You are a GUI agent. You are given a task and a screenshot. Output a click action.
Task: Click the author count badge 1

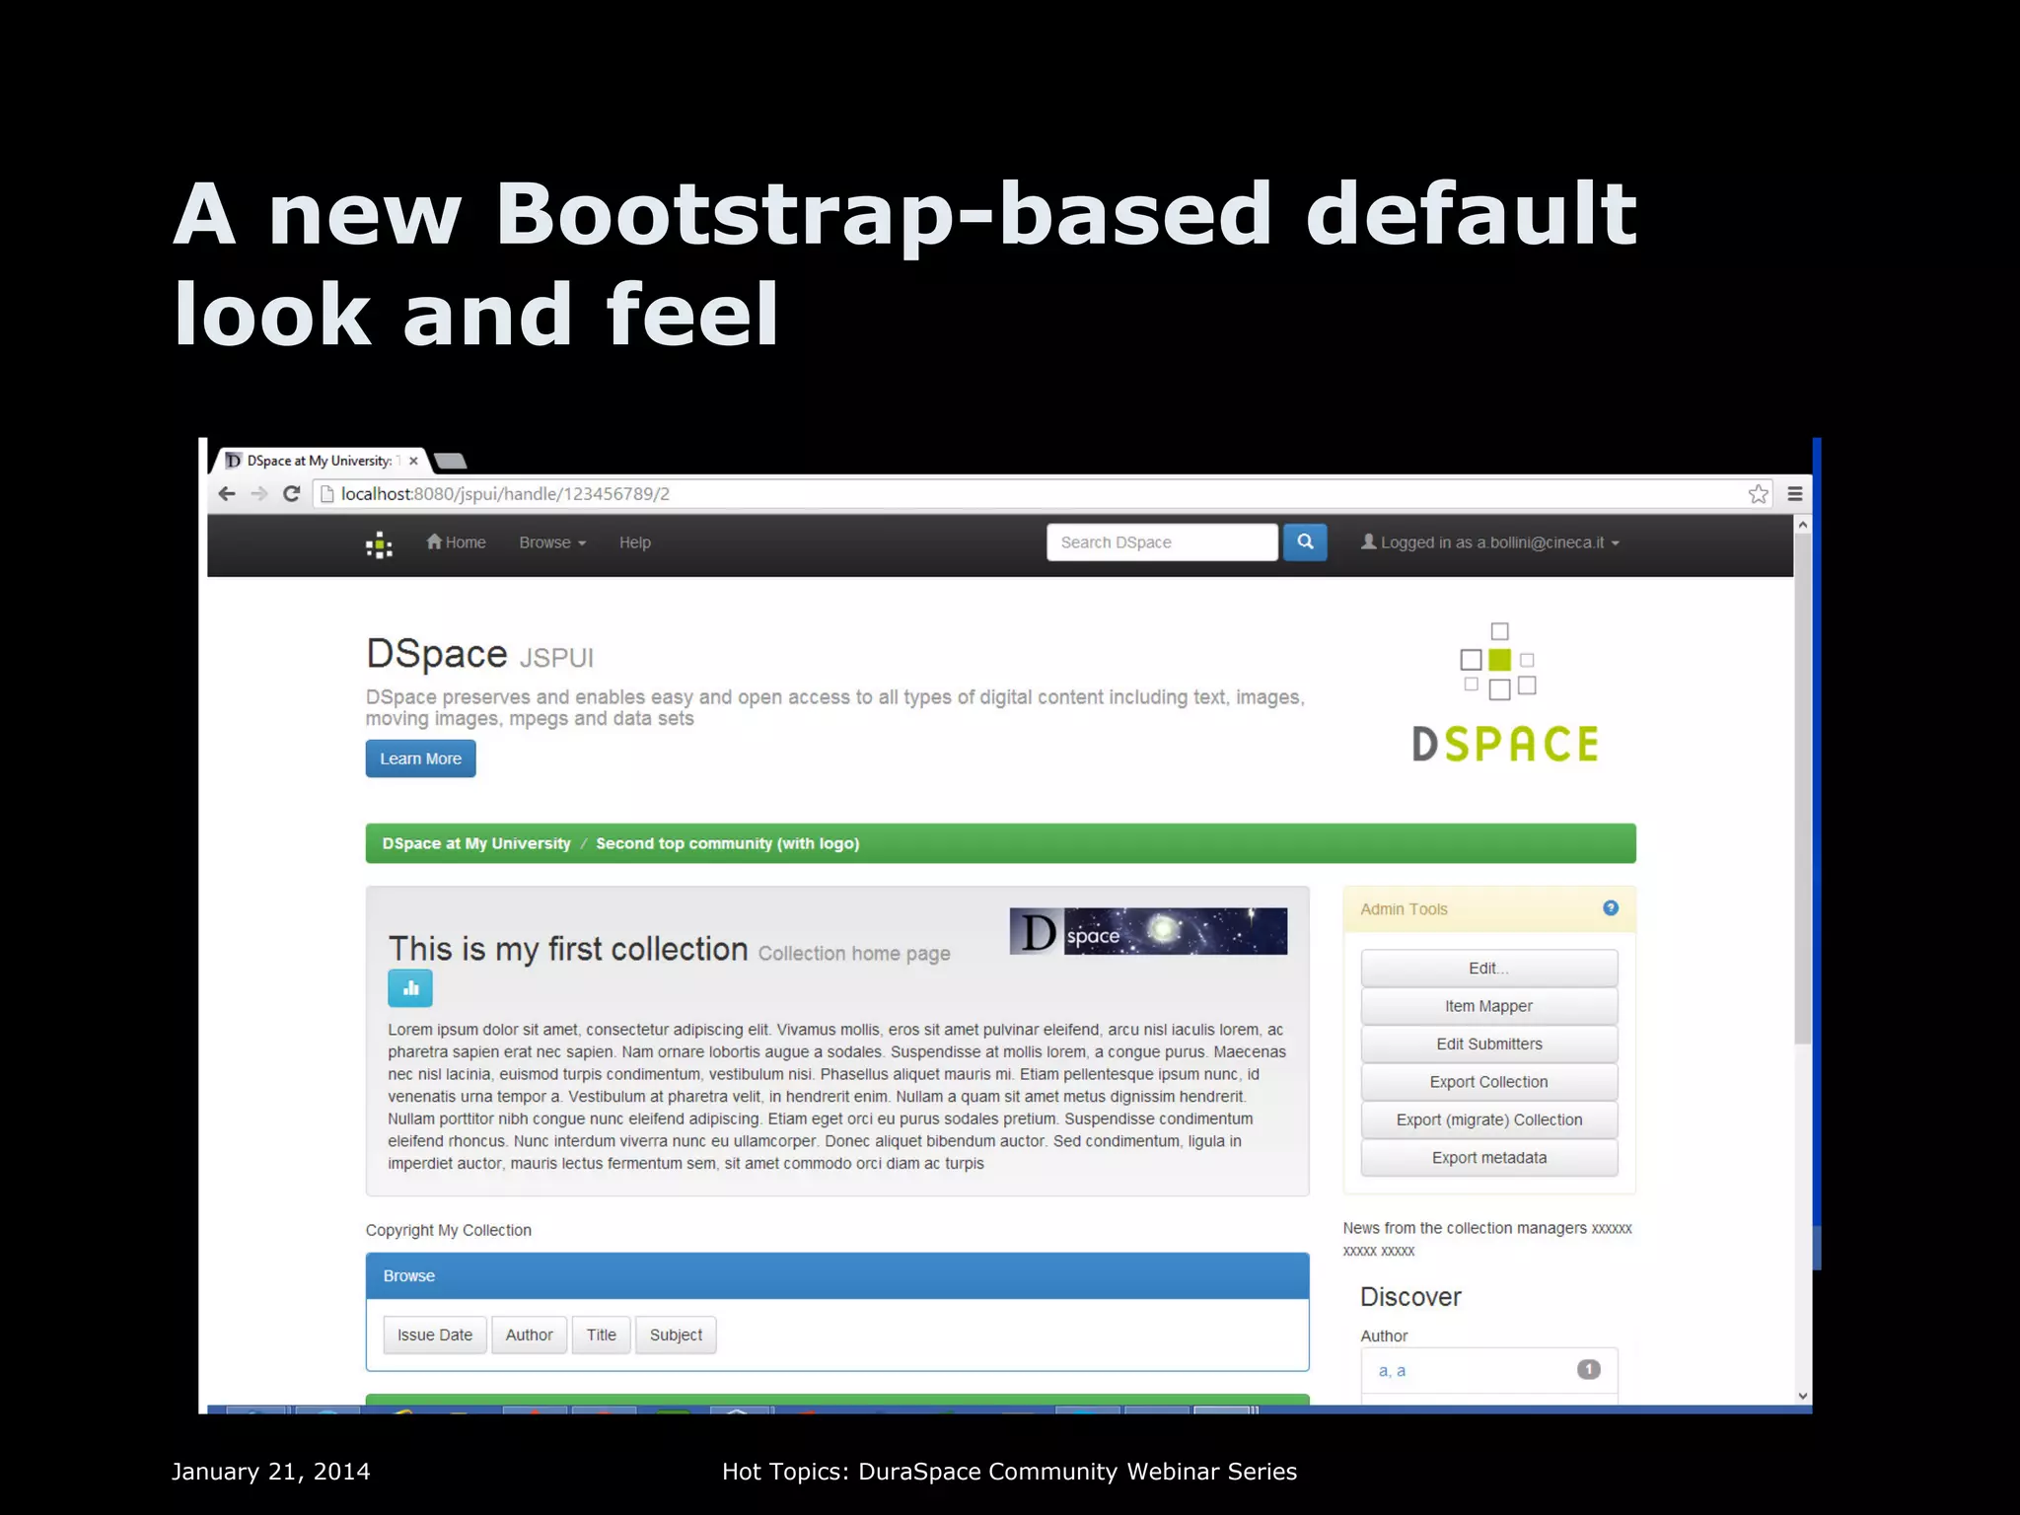pos(1588,1369)
